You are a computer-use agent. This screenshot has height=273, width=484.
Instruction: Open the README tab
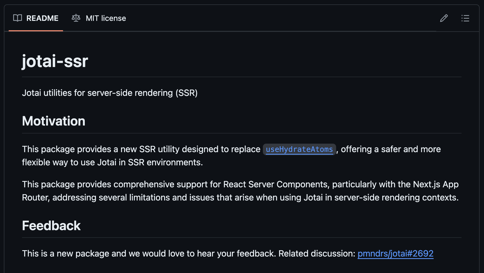tap(36, 18)
